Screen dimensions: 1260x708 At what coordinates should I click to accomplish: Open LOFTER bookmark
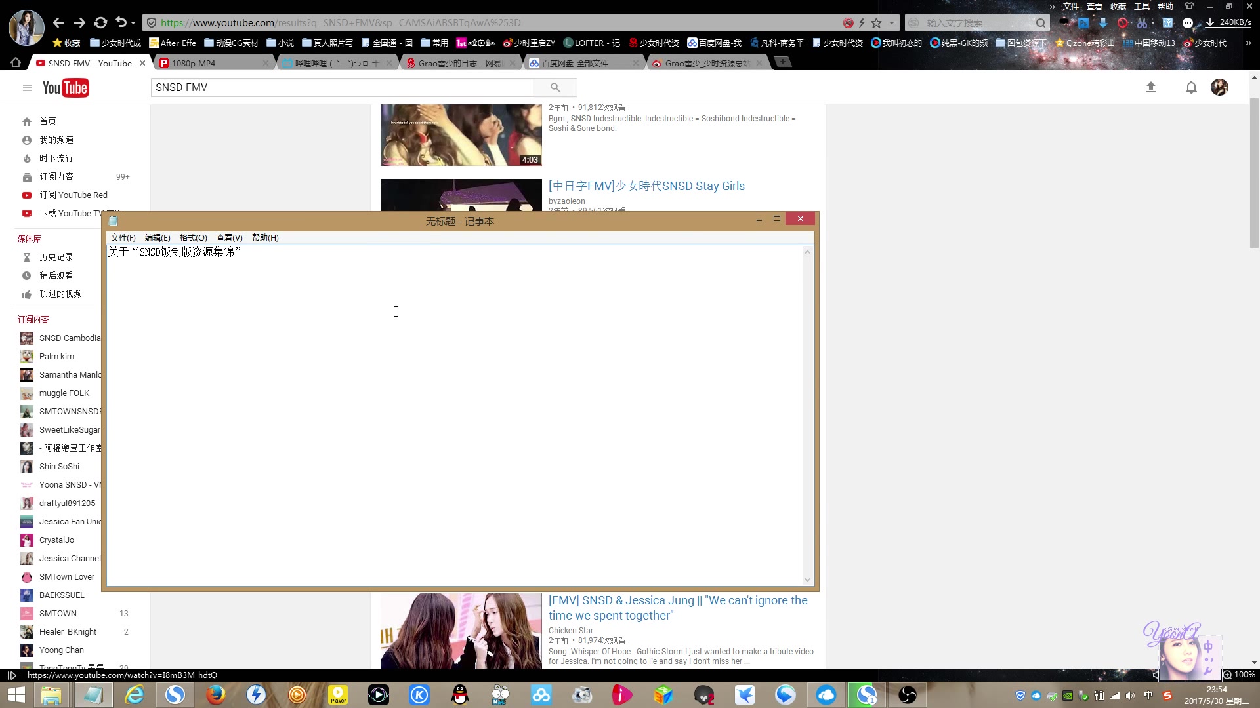[x=591, y=43]
